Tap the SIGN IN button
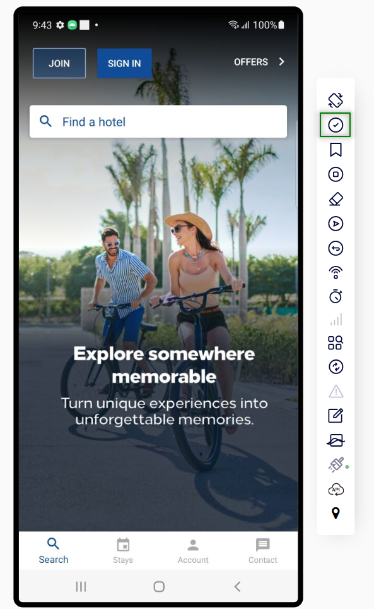The width and height of the screenshot is (374, 609). [x=124, y=63]
